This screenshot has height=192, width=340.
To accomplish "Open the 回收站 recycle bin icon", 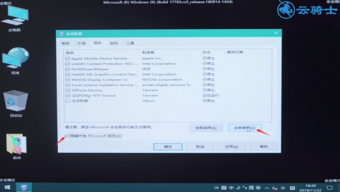I will [x=16, y=104].
